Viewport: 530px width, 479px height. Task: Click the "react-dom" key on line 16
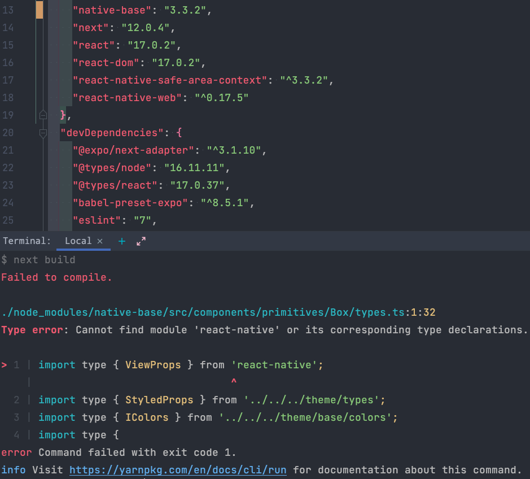pos(106,63)
